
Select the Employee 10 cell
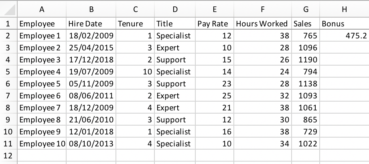(x=42, y=144)
